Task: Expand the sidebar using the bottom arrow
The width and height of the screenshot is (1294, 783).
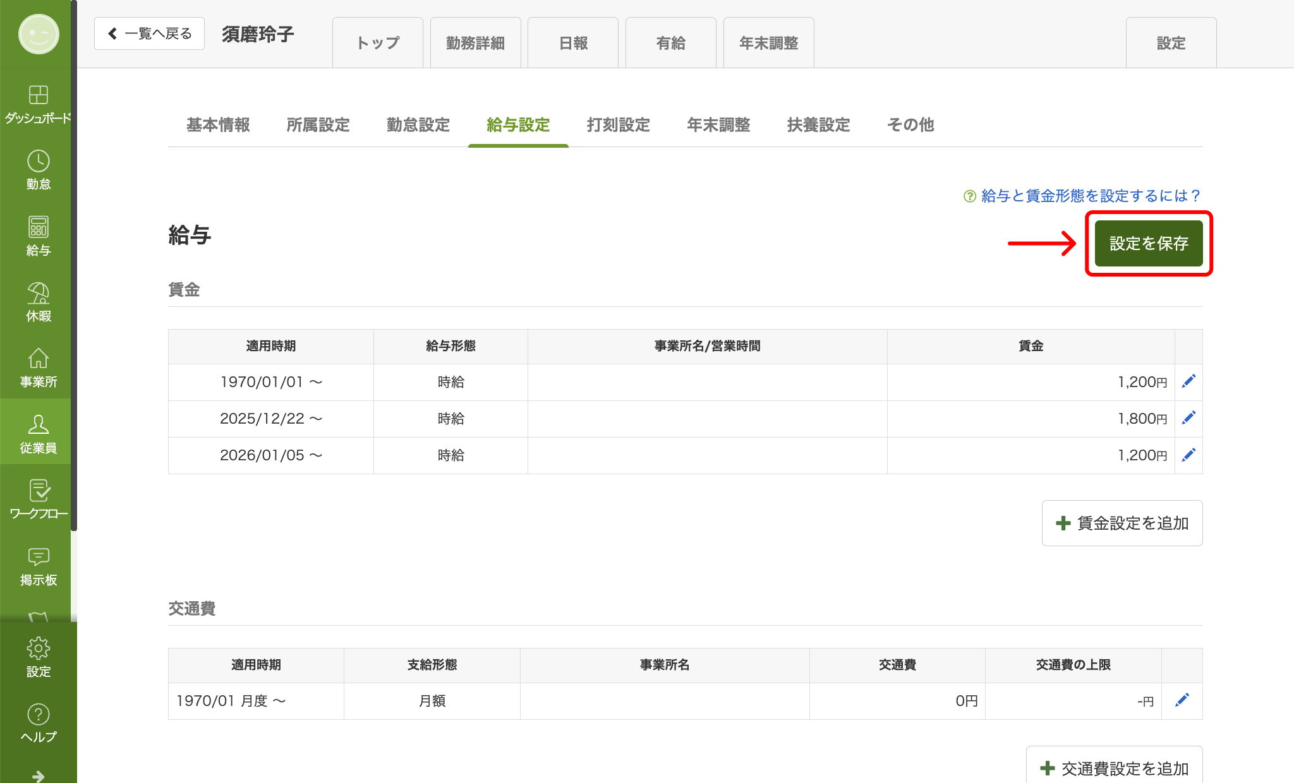Action: click(38, 775)
